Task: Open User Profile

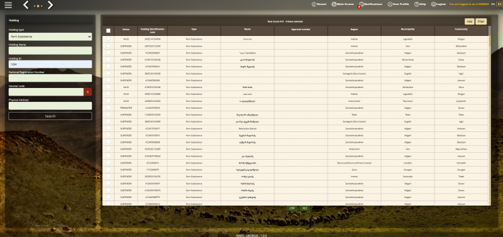Action: point(398,4)
